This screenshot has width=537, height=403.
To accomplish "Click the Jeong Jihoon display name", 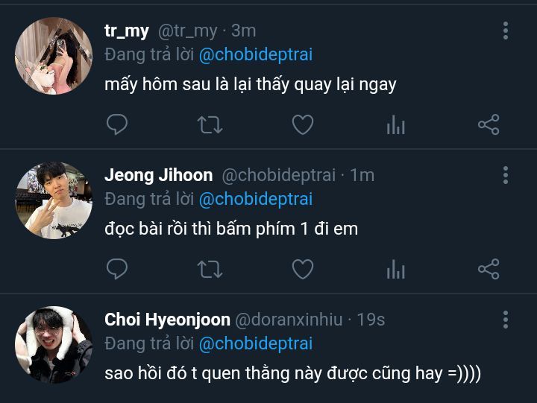I will [159, 175].
